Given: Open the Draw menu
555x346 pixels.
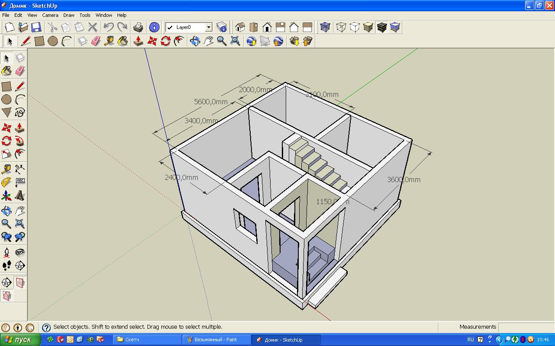Looking at the screenshot, I should tap(69, 15).
